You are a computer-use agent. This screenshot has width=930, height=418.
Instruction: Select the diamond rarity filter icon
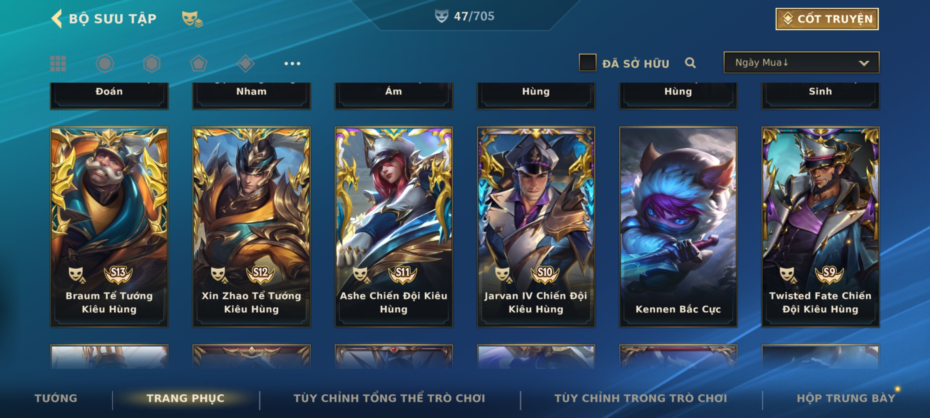pyautogui.click(x=245, y=63)
